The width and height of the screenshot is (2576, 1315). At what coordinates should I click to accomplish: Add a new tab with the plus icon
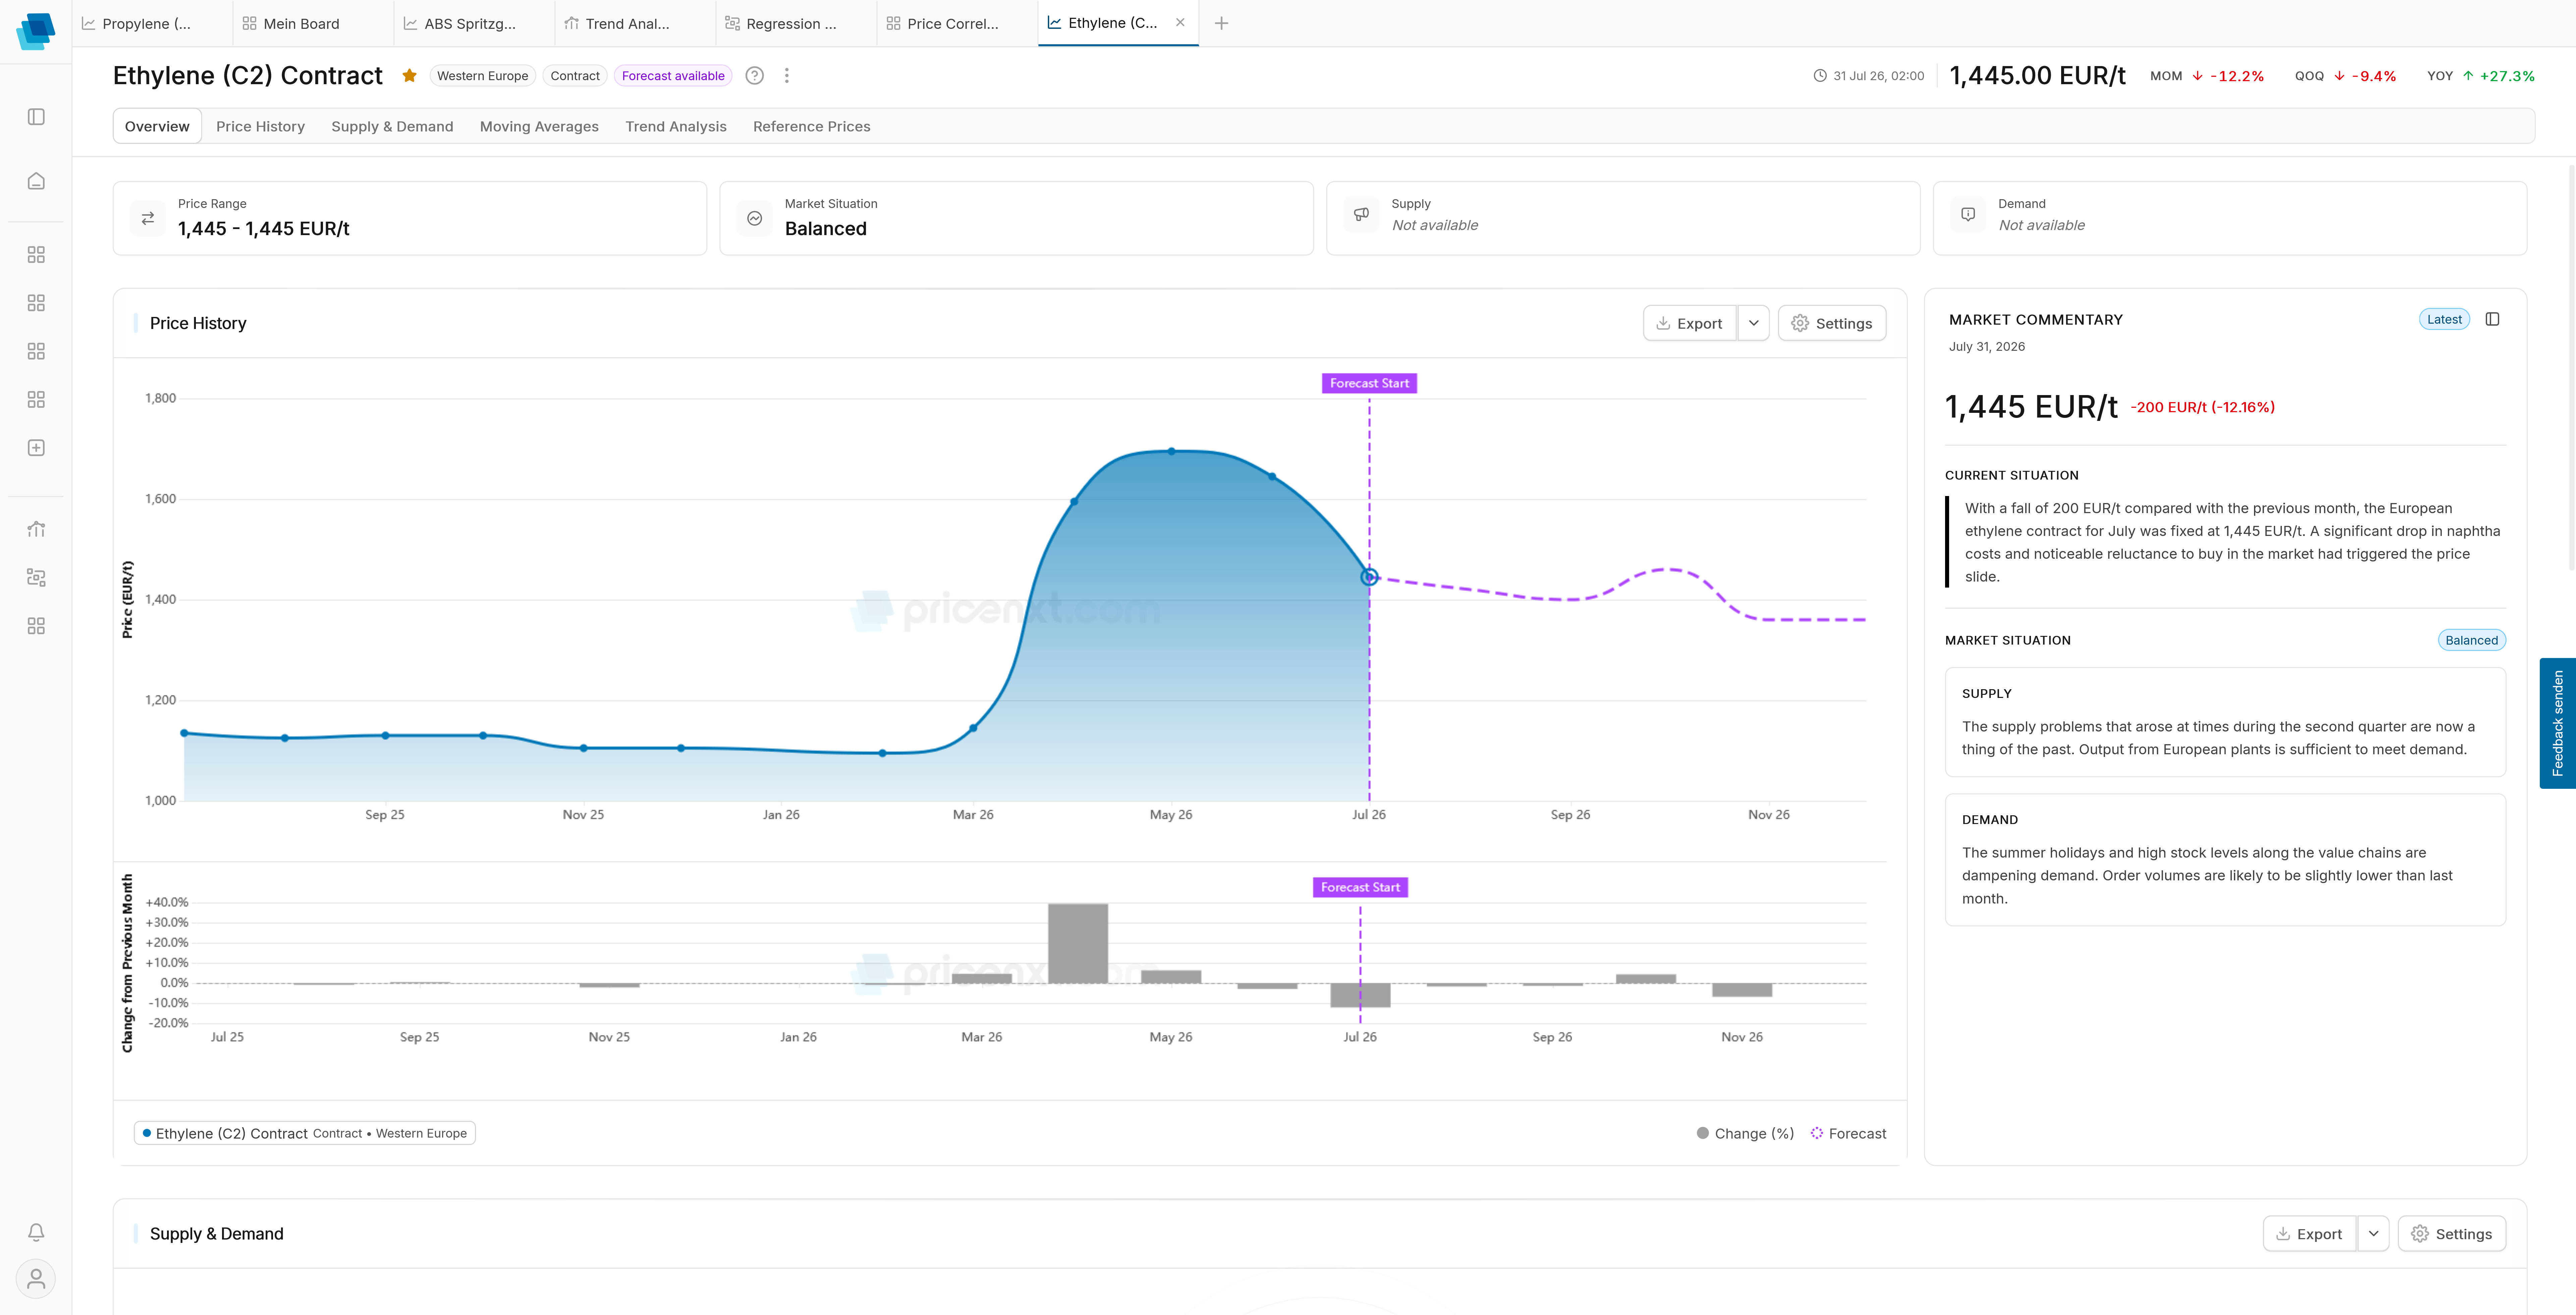(x=1221, y=23)
